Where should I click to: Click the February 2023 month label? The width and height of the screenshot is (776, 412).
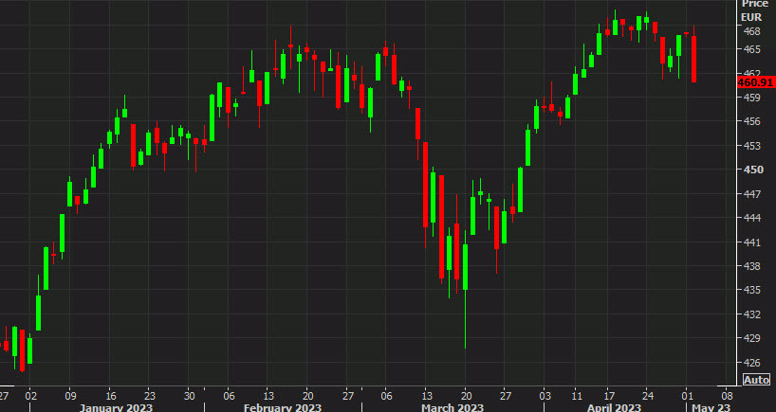(x=283, y=407)
